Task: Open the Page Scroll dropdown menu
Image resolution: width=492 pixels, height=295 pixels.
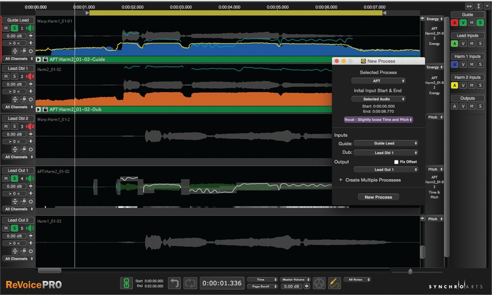Action: [x=262, y=286]
